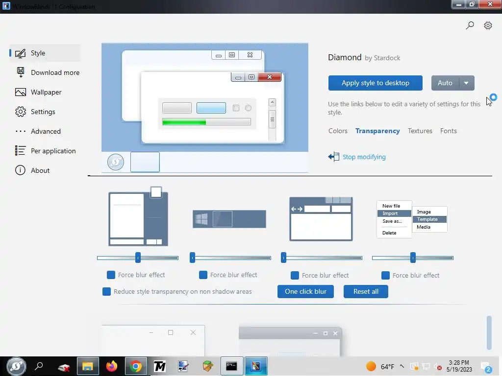The image size is (502, 376).
Task: Open the Fonts tab
Action: click(x=448, y=131)
